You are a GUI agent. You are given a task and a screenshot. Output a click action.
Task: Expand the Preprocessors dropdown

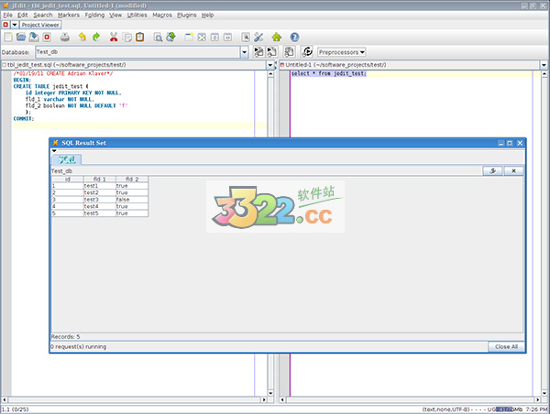click(341, 52)
